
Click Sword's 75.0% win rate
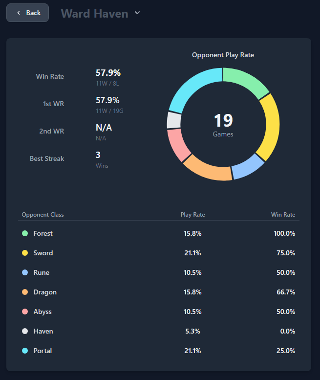(286, 253)
